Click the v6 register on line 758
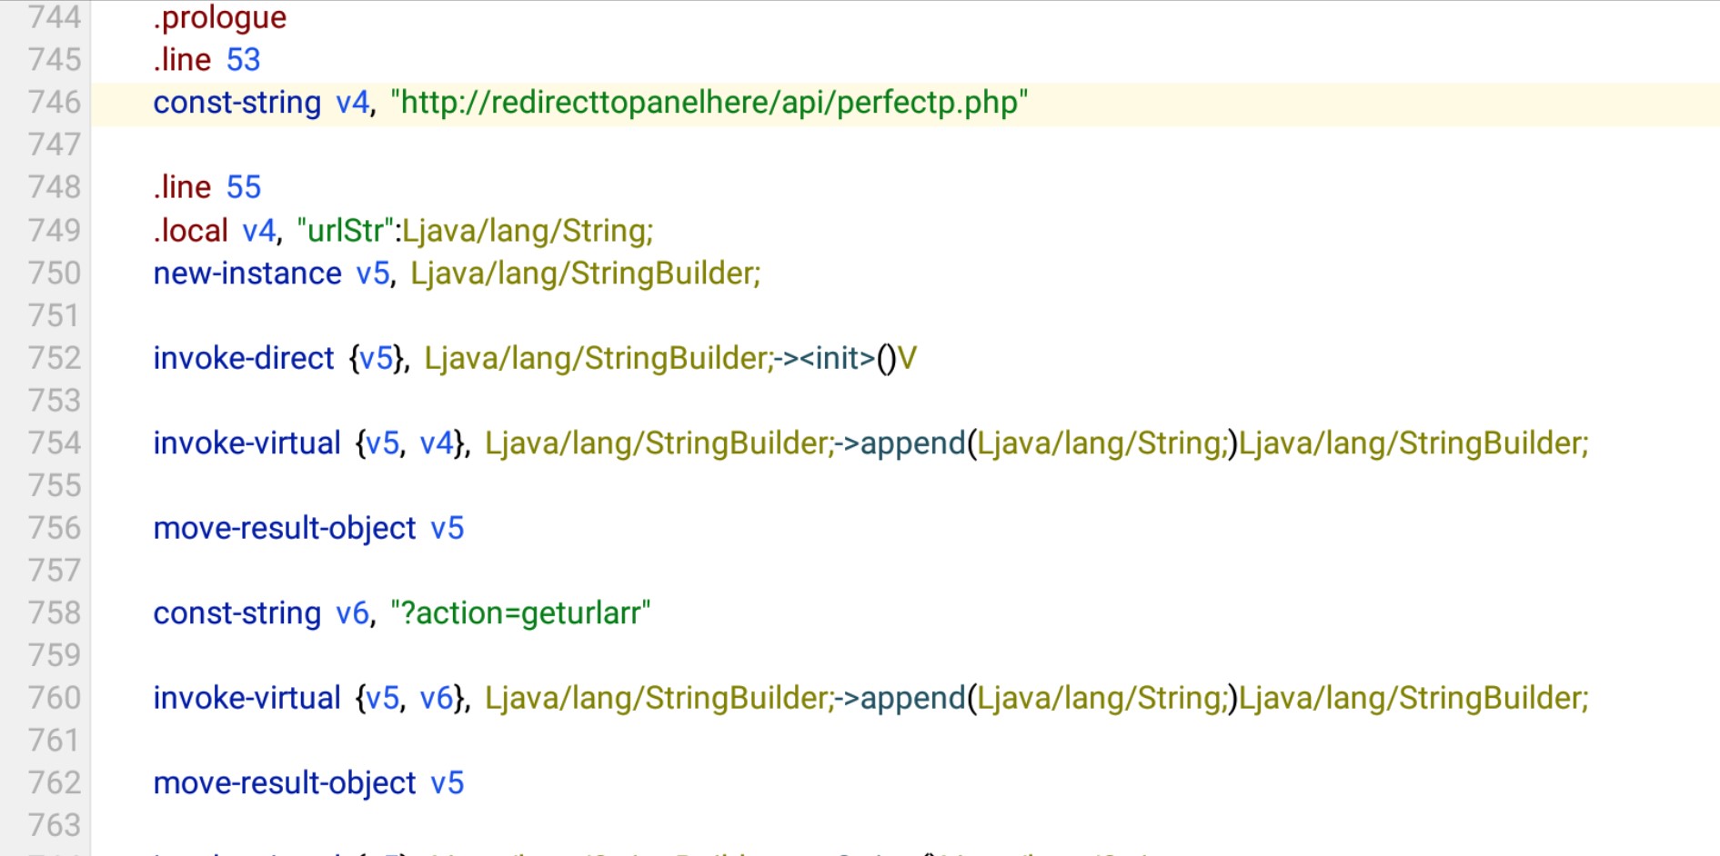This screenshot has height=856, width=1720. pos(352,613)
